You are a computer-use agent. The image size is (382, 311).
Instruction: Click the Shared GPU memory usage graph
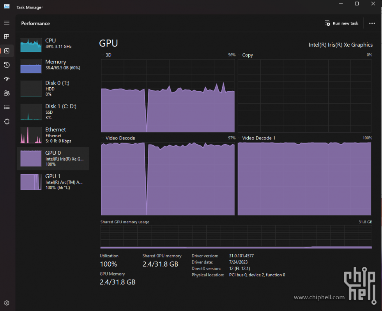point(236,237)
